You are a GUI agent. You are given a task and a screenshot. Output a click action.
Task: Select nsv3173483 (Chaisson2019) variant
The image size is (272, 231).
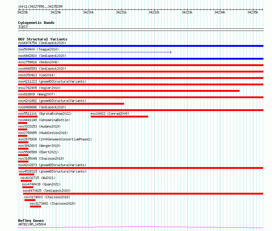53,203
